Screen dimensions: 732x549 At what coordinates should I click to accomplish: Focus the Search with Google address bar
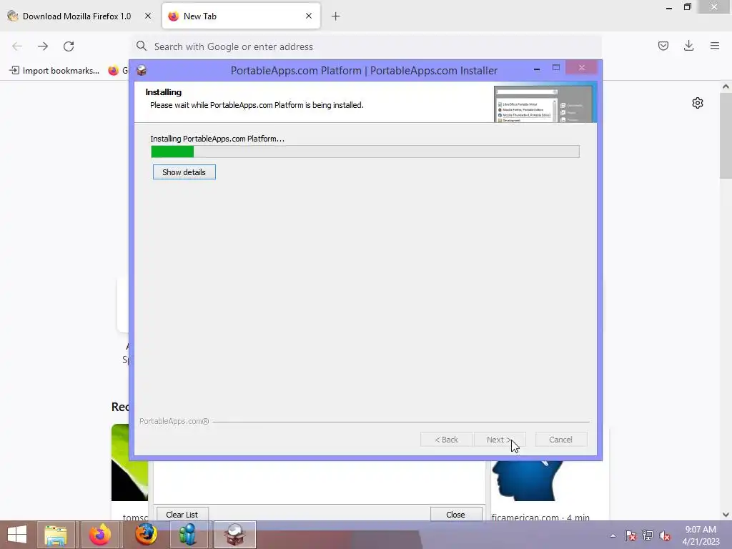click(367, 46)
